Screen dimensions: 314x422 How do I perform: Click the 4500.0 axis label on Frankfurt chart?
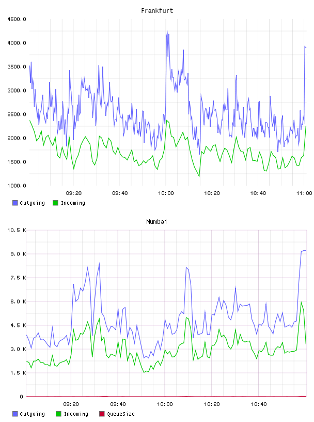pyautogui.click(x=17, y=19)
